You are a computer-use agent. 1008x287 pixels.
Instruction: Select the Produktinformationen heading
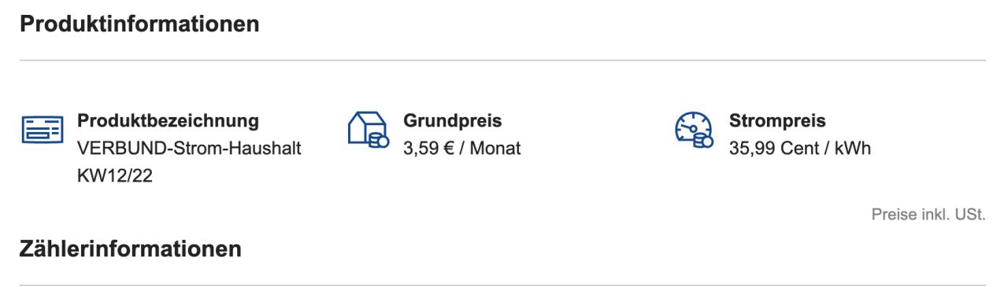(139, 24)
